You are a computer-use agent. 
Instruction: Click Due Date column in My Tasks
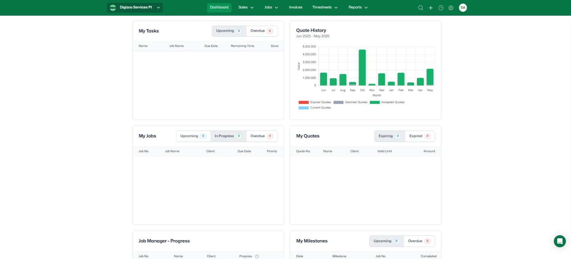pyautogui.click(x=211, y=46)
